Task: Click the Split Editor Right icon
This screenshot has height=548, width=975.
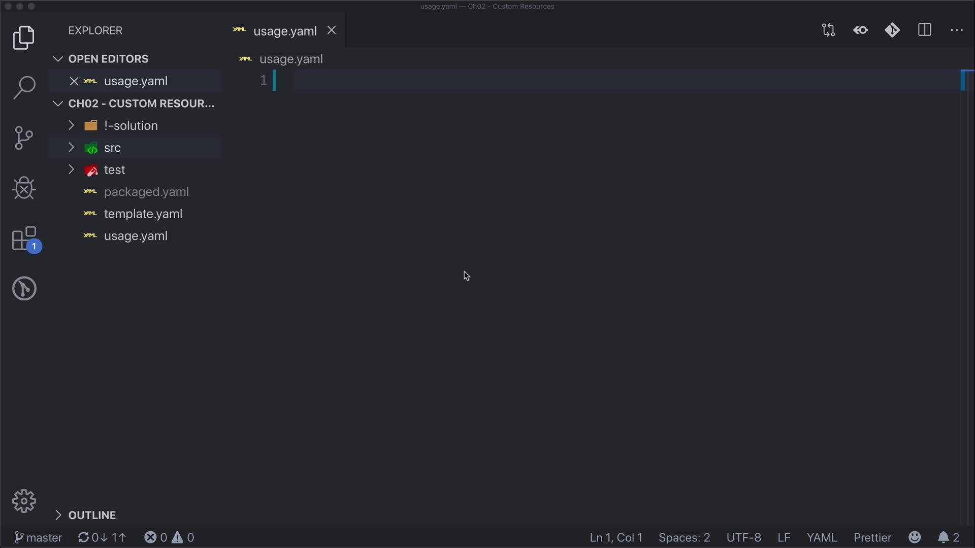Action: (x=924, y=30)
